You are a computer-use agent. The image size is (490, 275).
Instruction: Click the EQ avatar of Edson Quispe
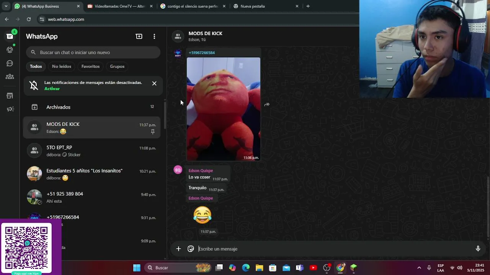(x=178, y=170)
